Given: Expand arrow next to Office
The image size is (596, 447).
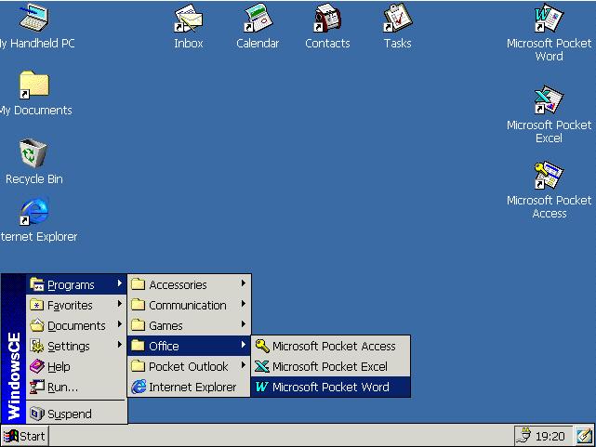Looking at the screenshot, I should point(244,345).
